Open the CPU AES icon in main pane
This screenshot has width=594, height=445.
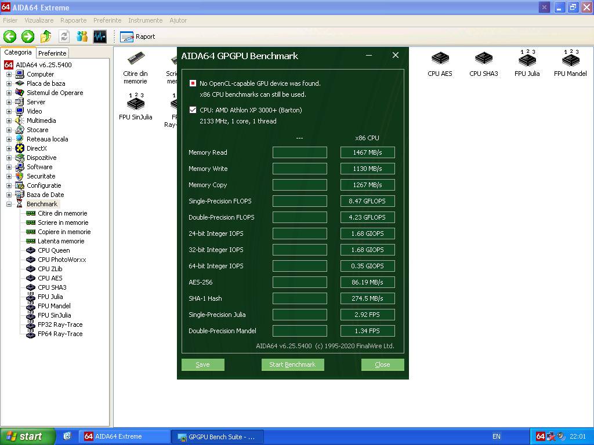coord(440,64)
